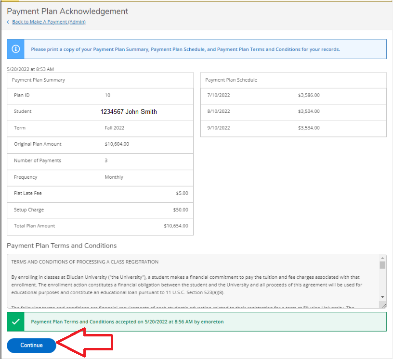Click the green checkmark icon in acceptance banner
The image size is (393, 359).
coord(15,322)
